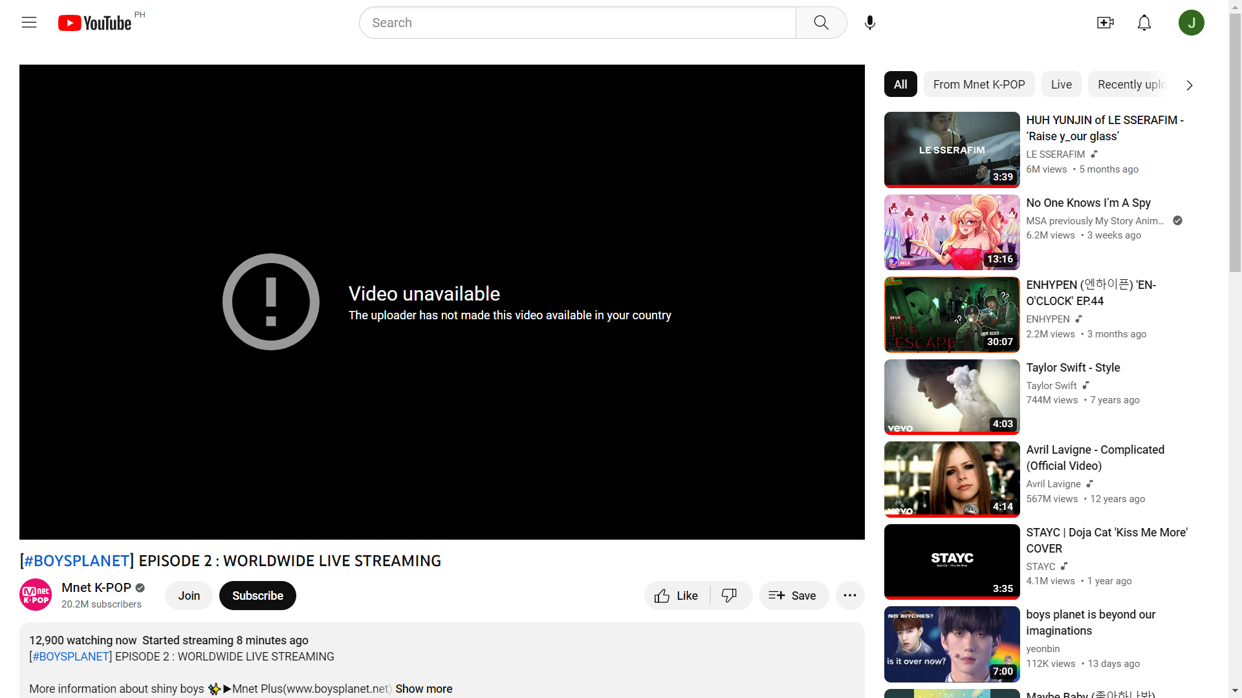Image resolution: width=1242 pixels, height=698 pixels.
Task: Click title 'HUH YUNJIN of LE SSERAFIM'
Action: tap(1105, 128)
